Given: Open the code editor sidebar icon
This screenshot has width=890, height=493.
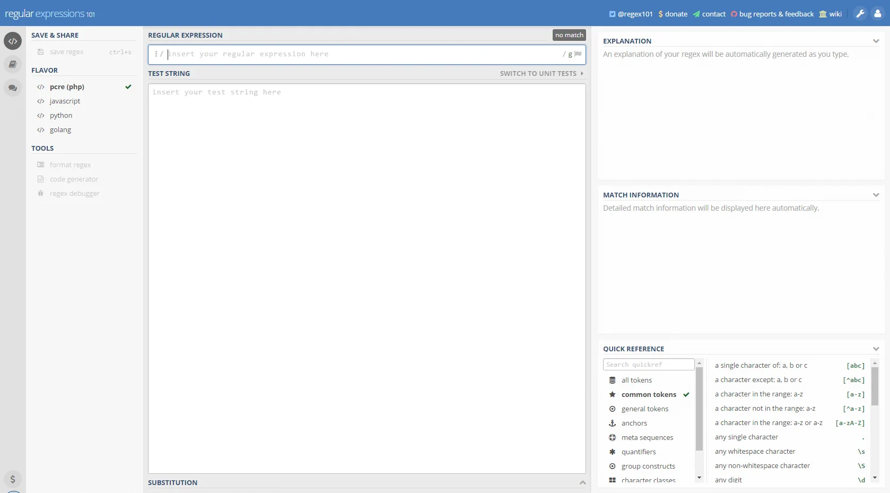Looking at the screenshot, I should [x=13, y=41].
